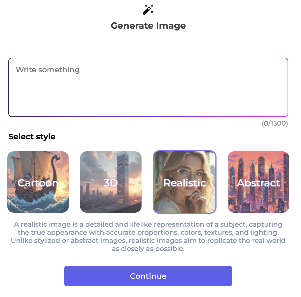Click the skyscraper 3D preview image
Viewport: 301px width, 297px height.
pos(111,182)
